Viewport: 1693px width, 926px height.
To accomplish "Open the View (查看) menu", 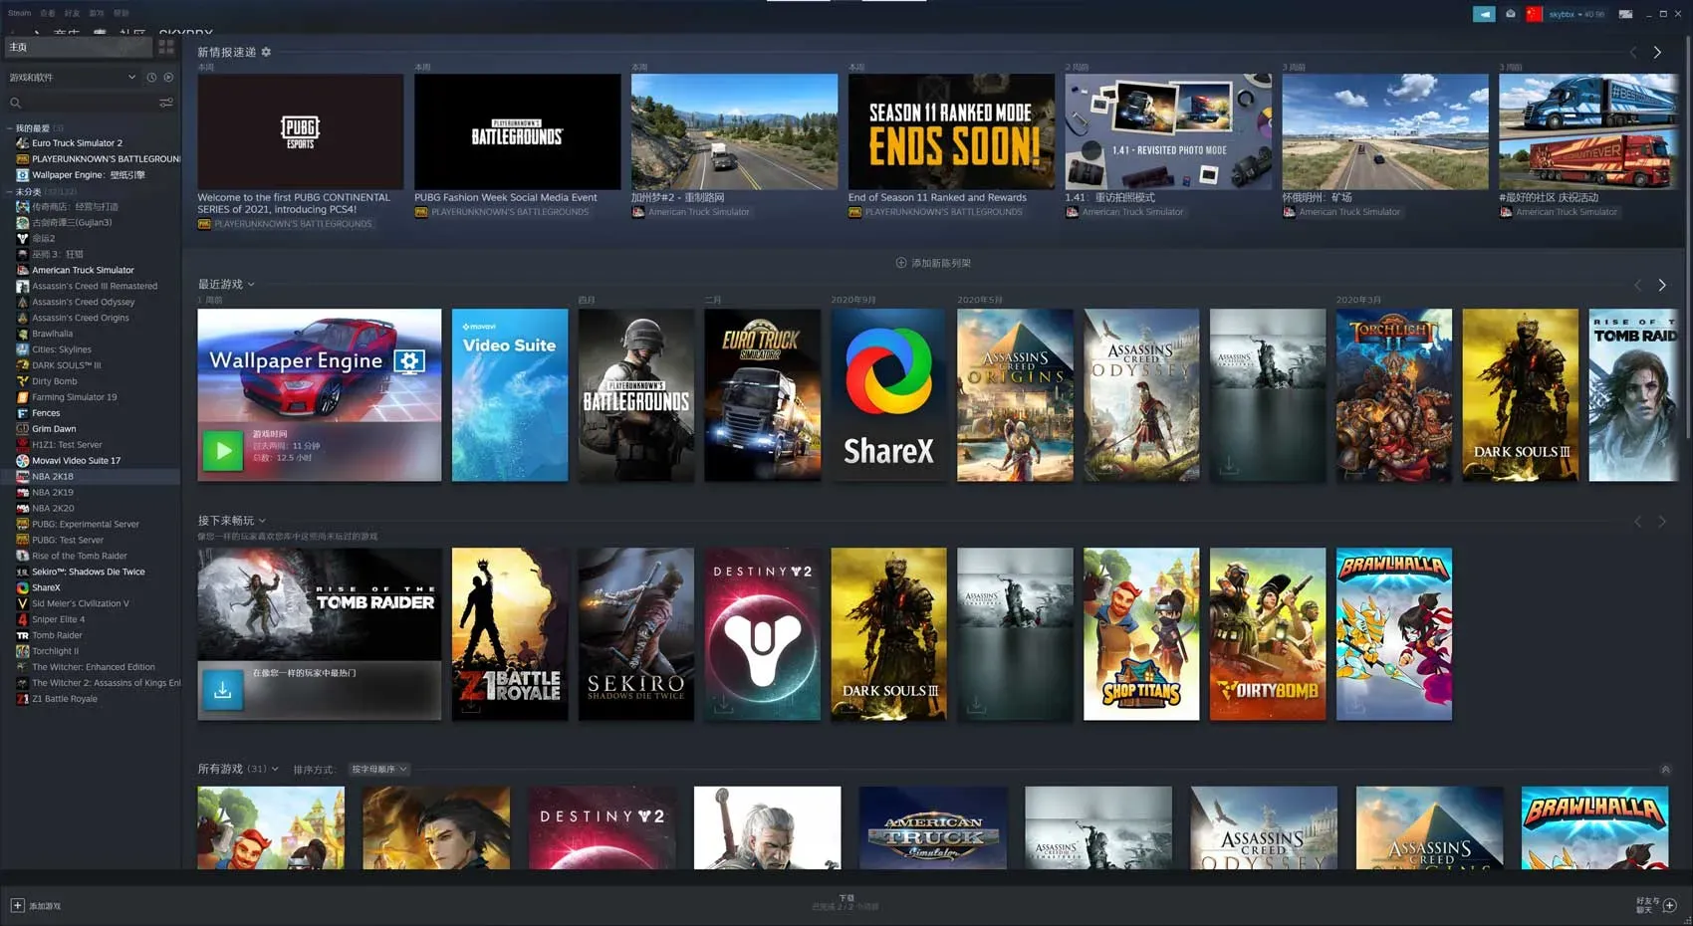I will tap(48, 13).
